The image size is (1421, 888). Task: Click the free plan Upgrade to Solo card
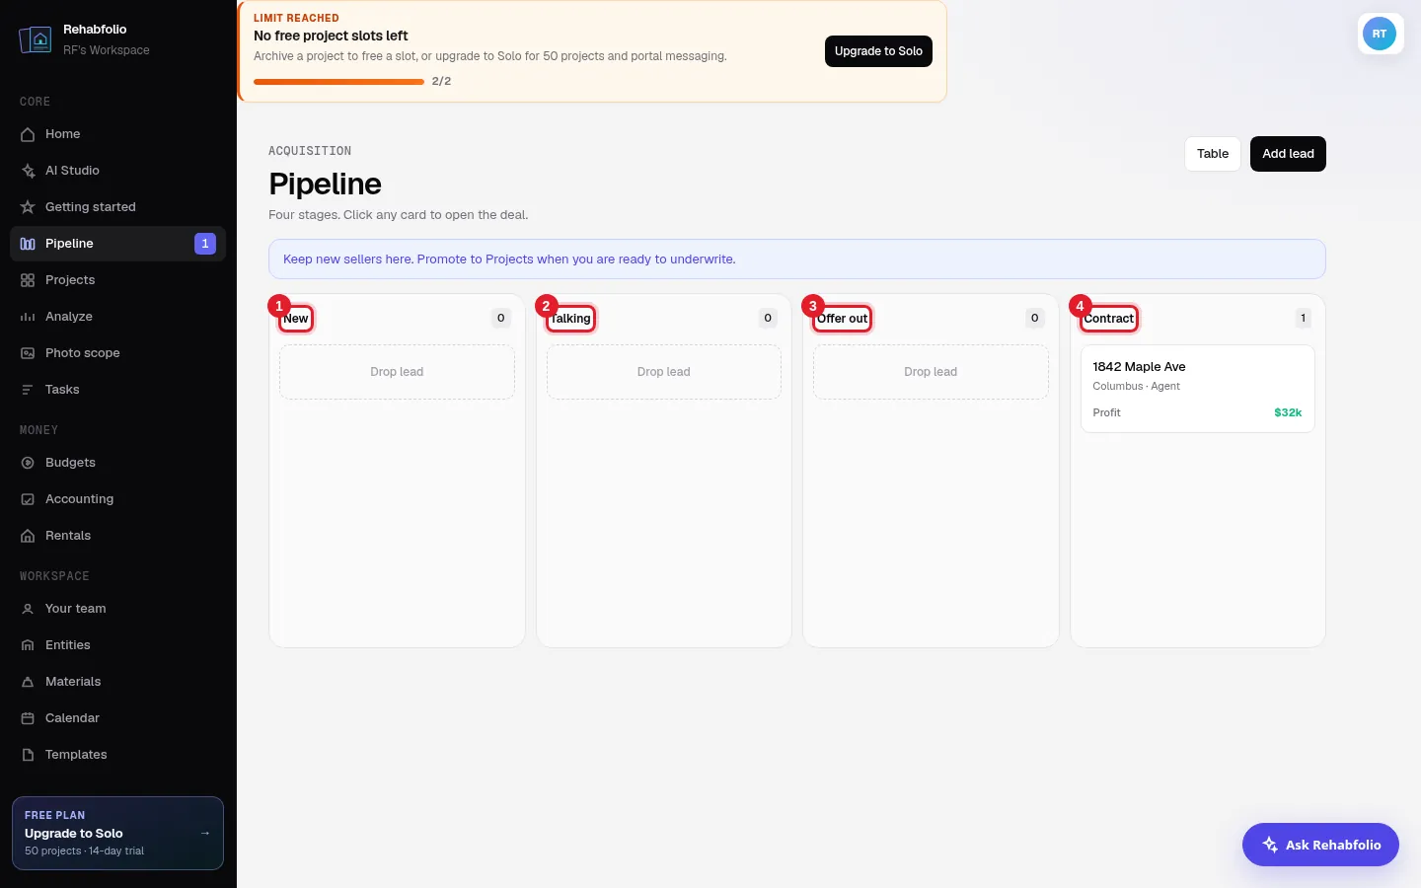point(117,833)
